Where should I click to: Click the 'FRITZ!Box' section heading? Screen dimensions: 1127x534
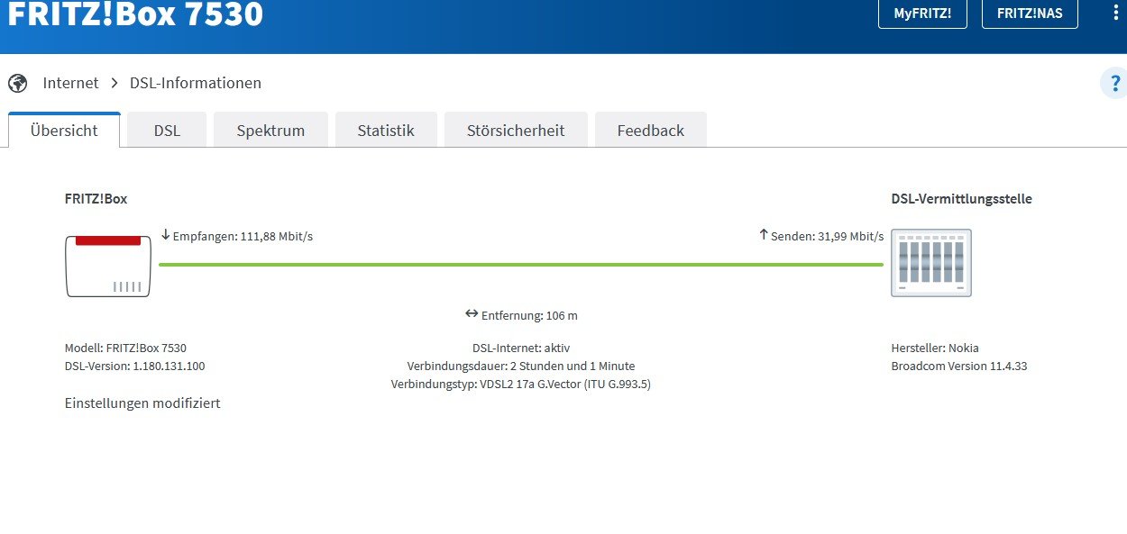pos(96,199)
